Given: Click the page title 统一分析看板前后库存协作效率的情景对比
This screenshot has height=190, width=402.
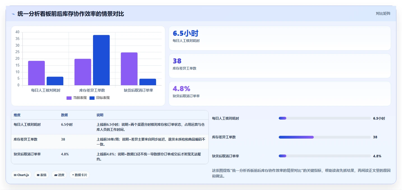Looking at the screenshot, I should (71, 14).
